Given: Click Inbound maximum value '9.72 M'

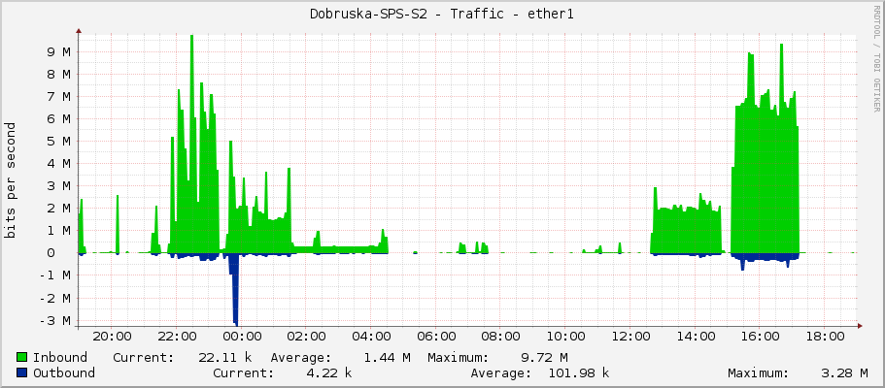Looking at the screenshot, I should pyautogui.click(x=544, y=358).
